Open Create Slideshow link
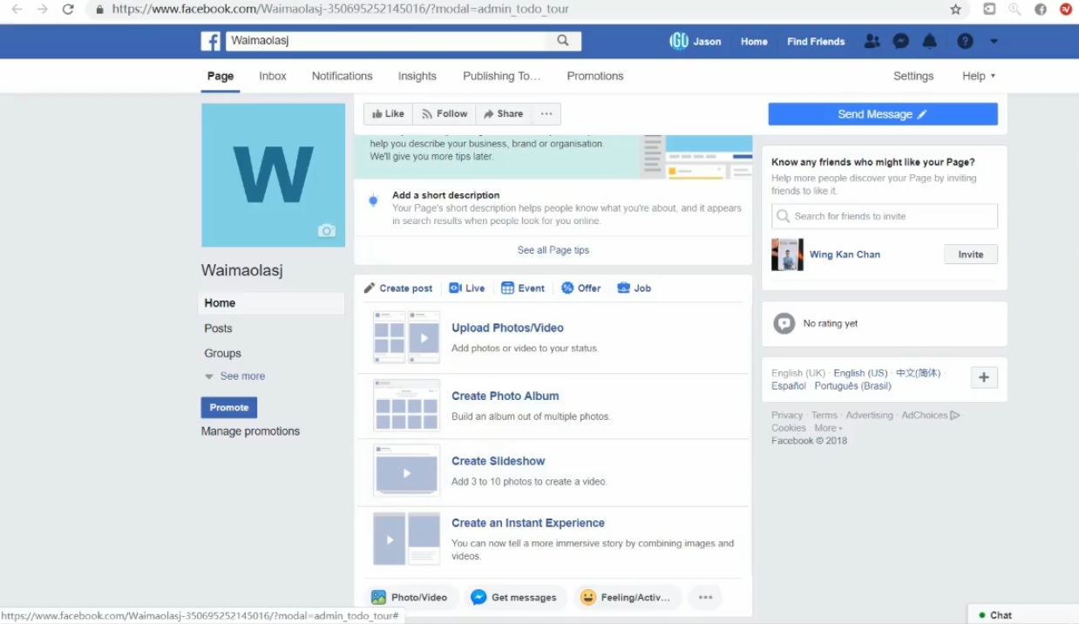The image size is (1079, 624). coord(499,461)
